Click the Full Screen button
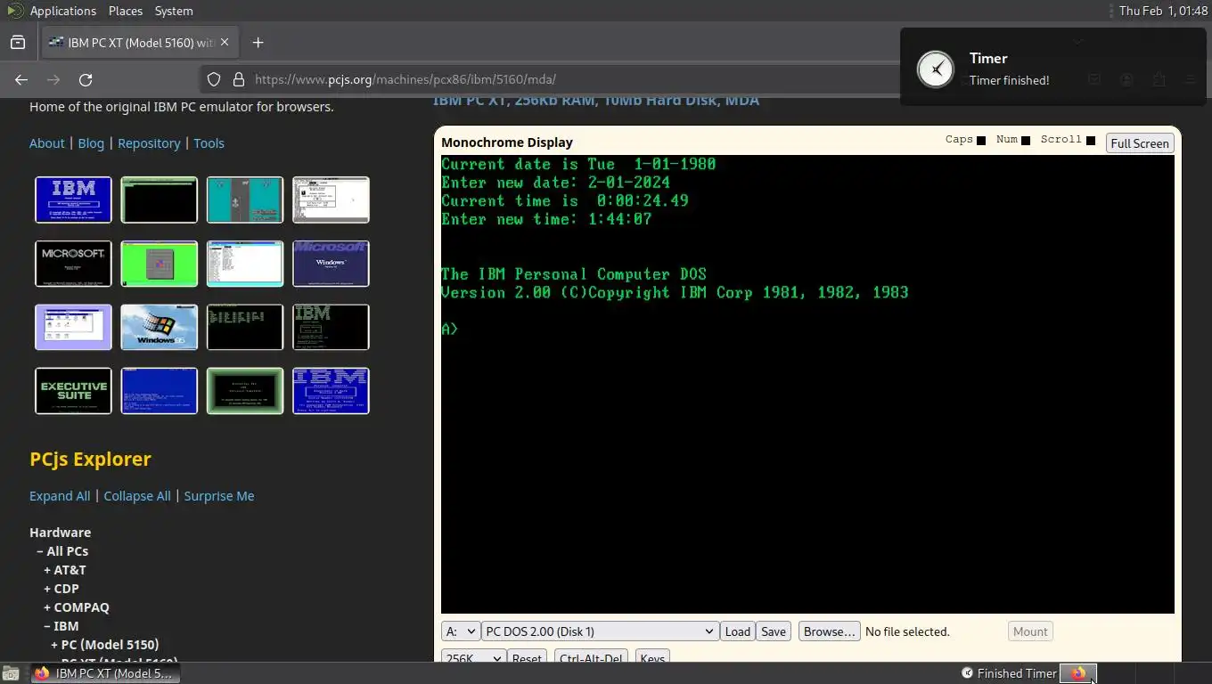Screen dimensions: 1212x684 click(1140, 143)
